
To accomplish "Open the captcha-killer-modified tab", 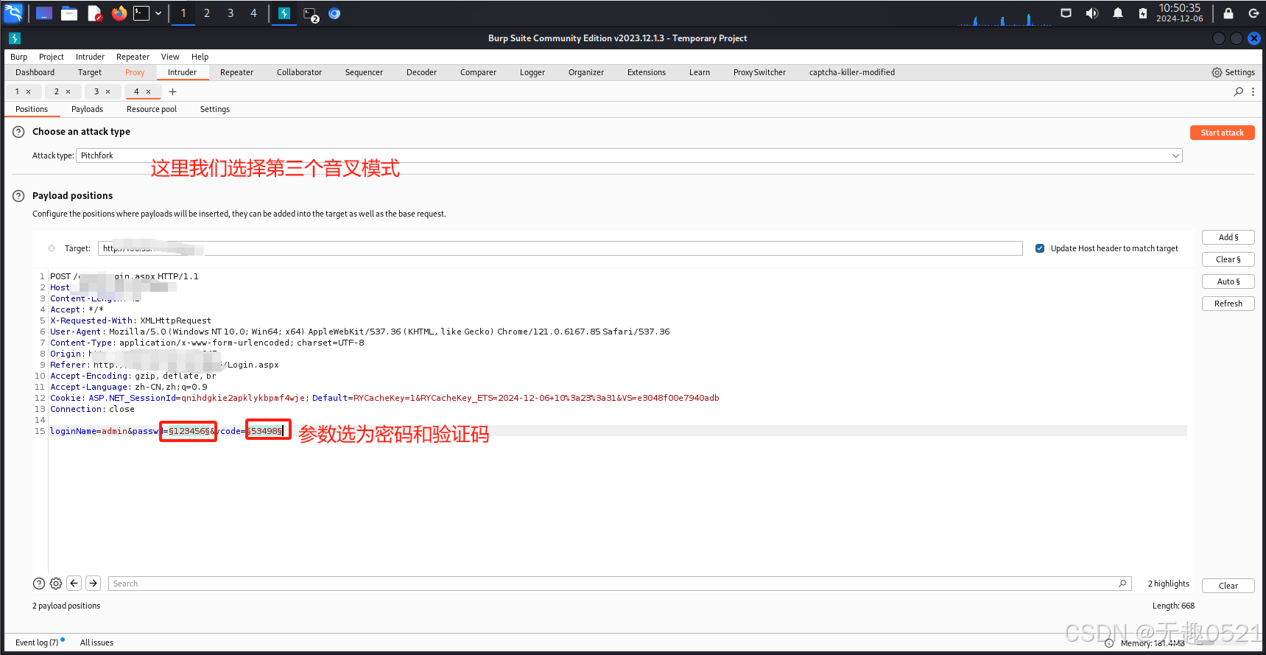I will pyautogui.click(x=852, y=72).
